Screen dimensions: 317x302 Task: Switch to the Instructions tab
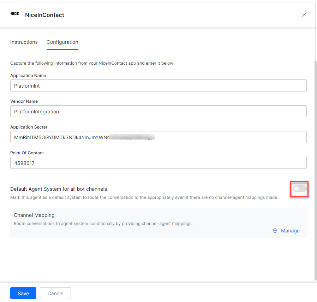click(x=24, y=42)
